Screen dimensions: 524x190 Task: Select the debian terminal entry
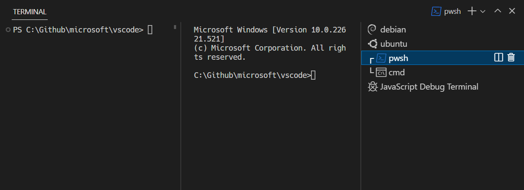pyautogui.click(x=393, y=29)
